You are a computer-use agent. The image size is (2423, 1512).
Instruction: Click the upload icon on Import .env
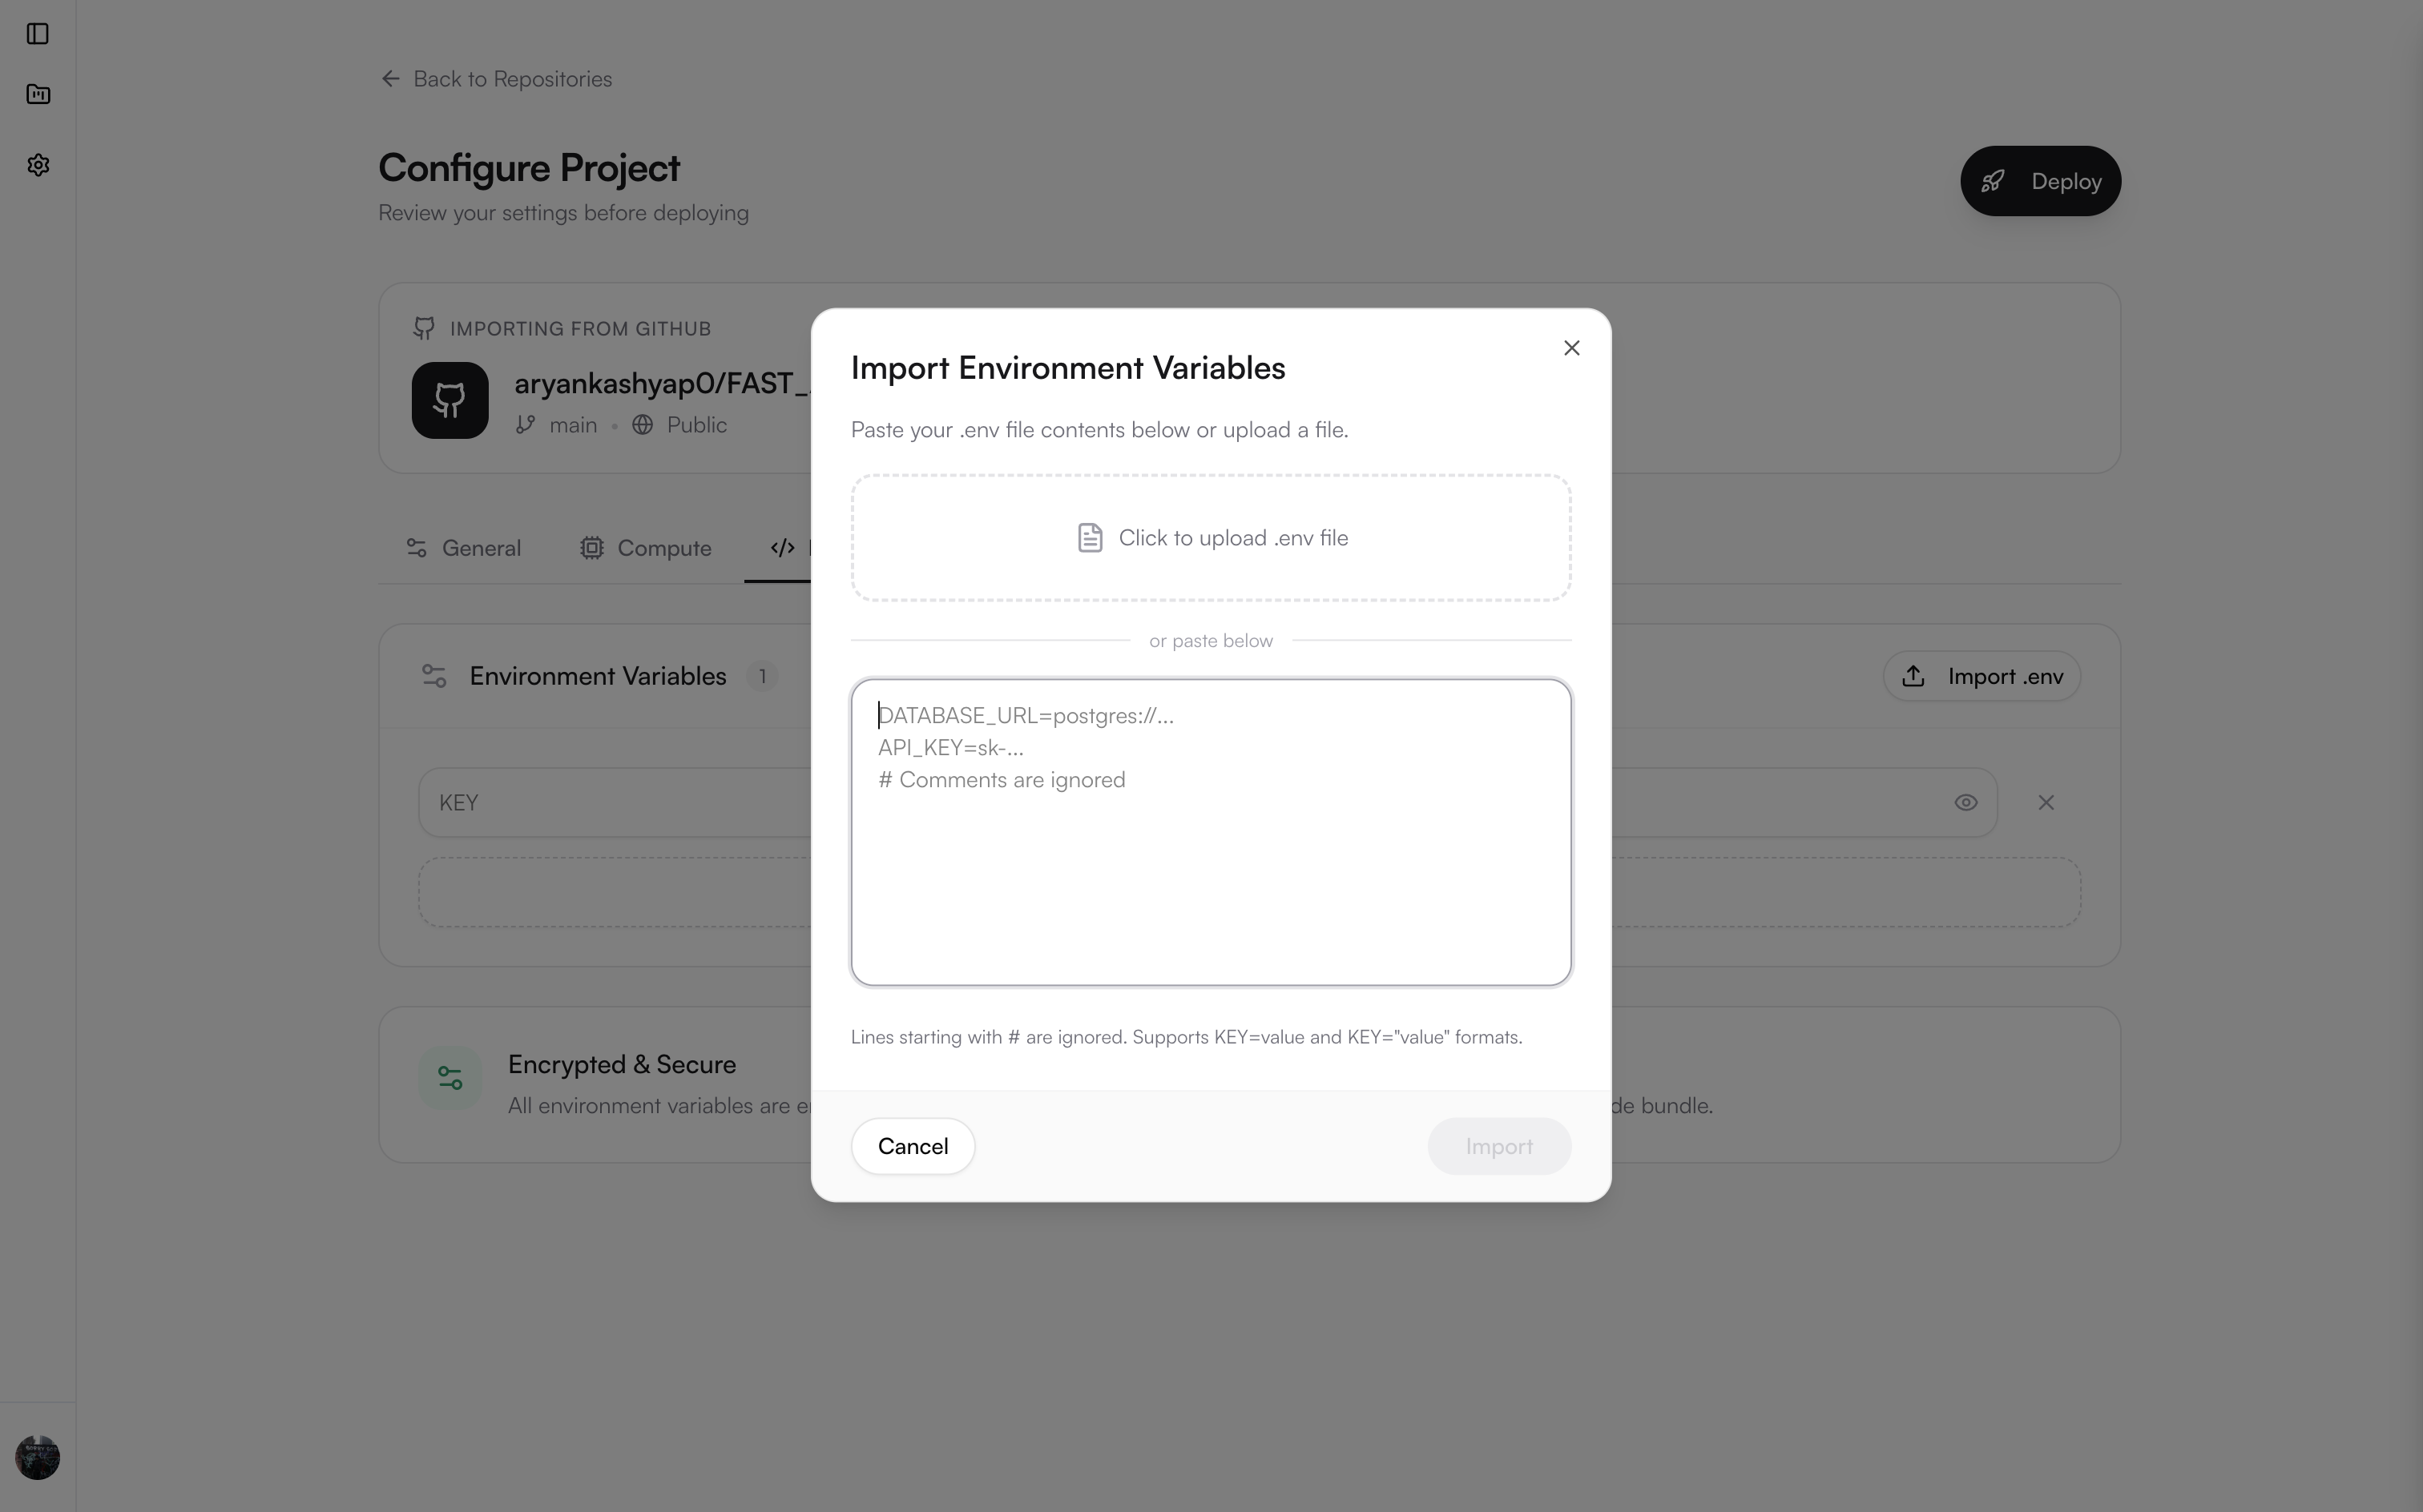click(1913, 675)
